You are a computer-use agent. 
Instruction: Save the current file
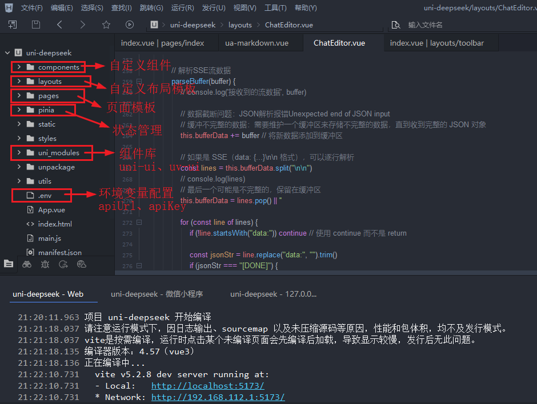click(x=36, y=25)
